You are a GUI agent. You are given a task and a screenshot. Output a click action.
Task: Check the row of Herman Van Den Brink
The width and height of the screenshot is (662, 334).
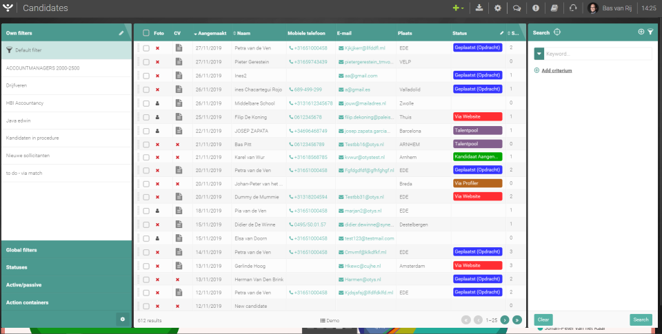click(146, 280)
